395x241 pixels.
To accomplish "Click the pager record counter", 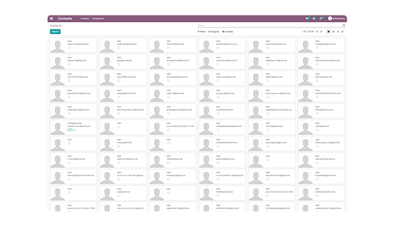I will coord(308,31).
